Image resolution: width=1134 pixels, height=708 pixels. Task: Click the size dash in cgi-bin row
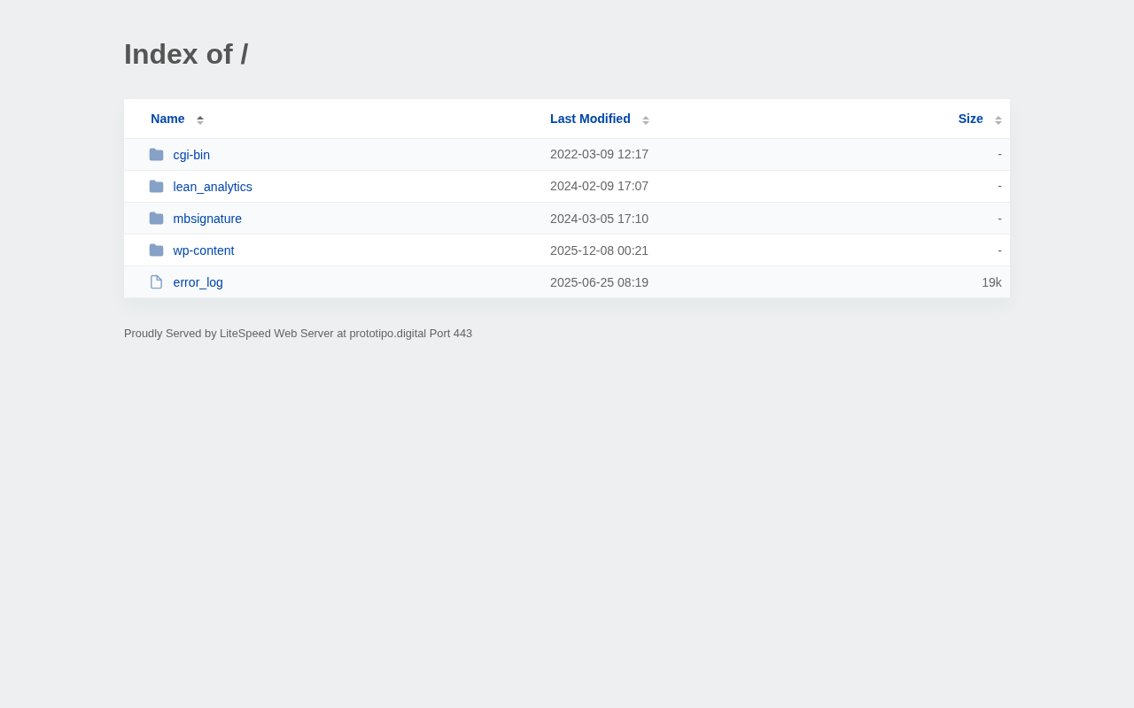click(x=999, y=154)
